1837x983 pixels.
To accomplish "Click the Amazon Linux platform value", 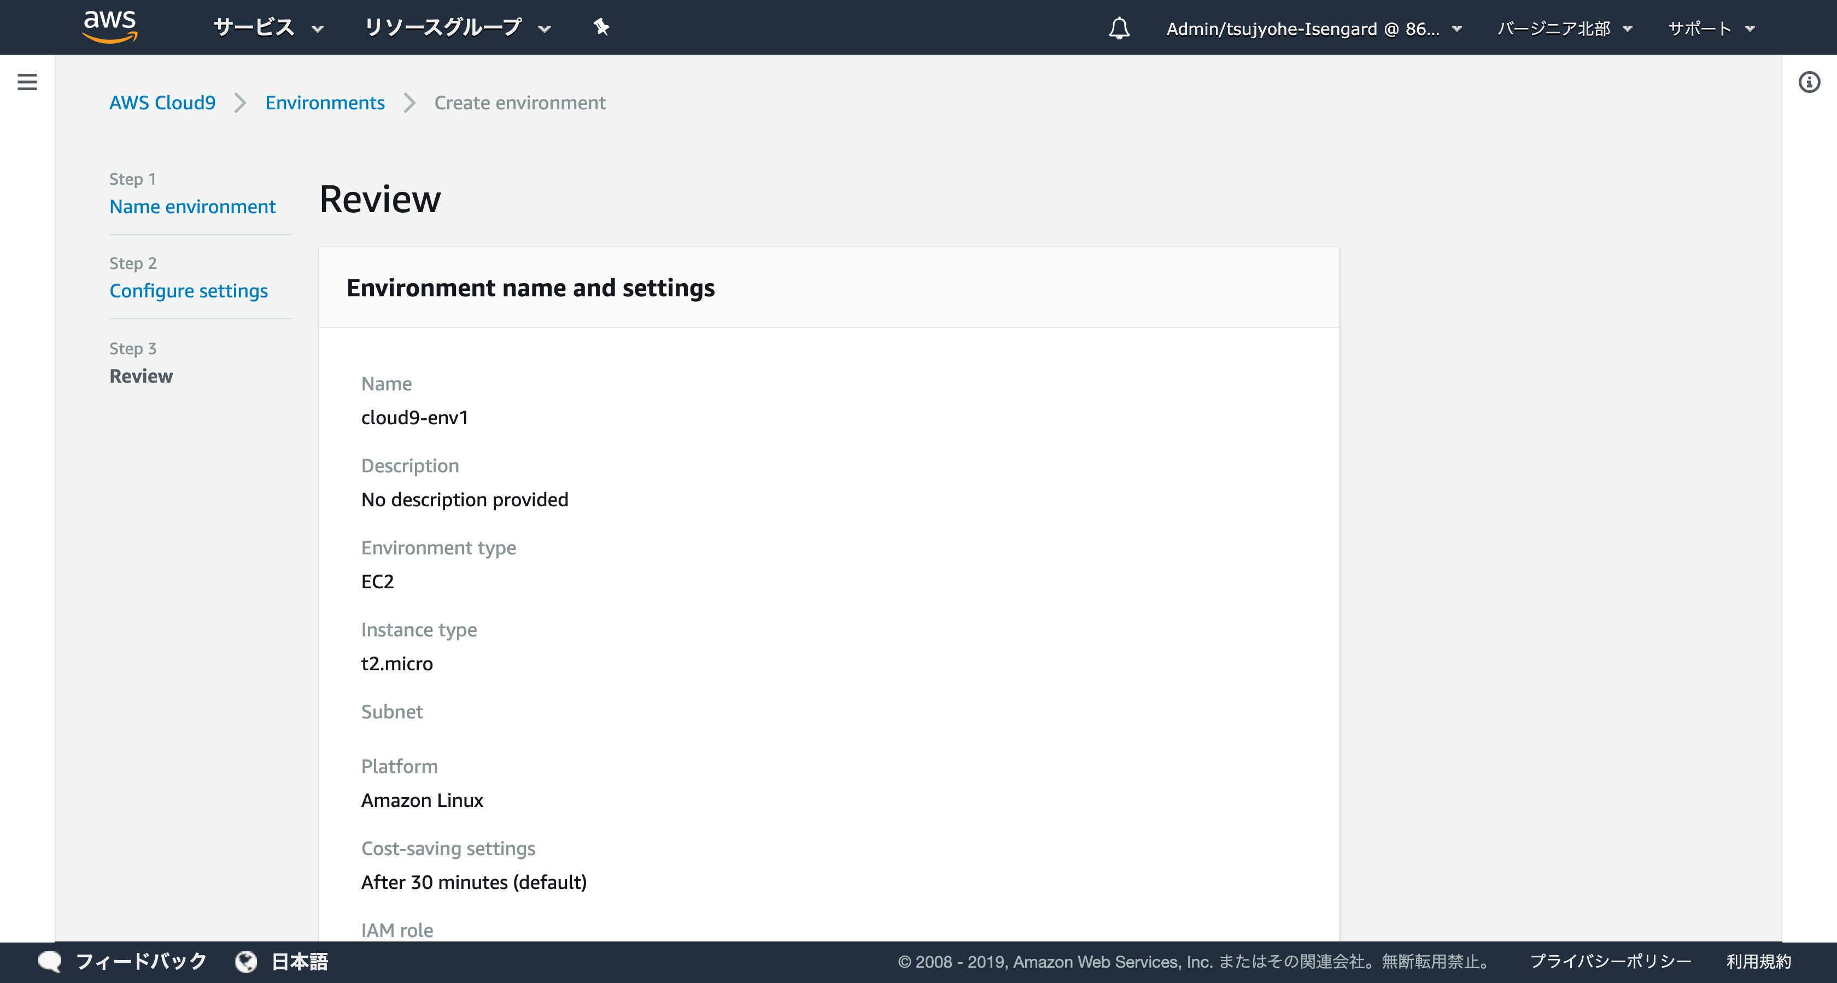I will 422,800.
